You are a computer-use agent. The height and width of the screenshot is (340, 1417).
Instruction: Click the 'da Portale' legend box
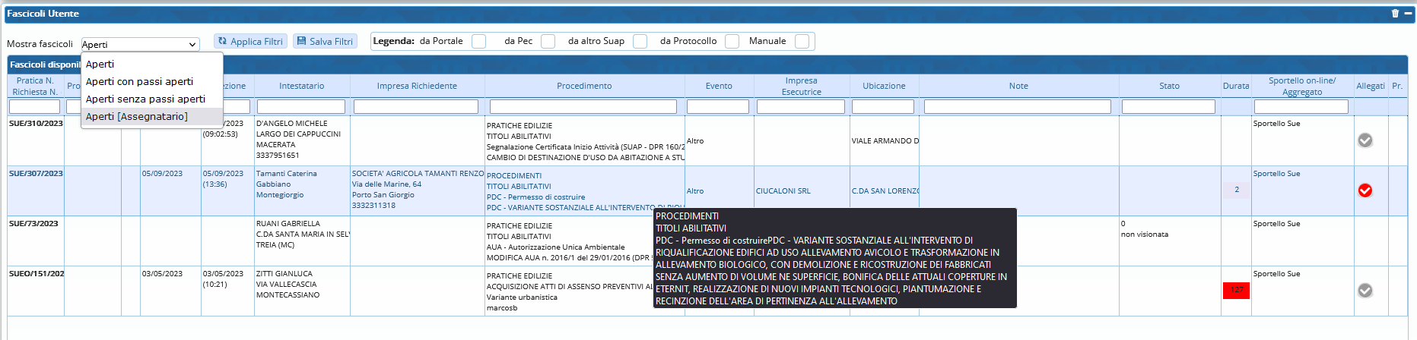(x=478, y=41)
